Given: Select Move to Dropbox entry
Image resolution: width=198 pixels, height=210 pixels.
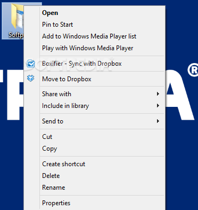Looking at the screenshot, I should [x=94, y=79].
